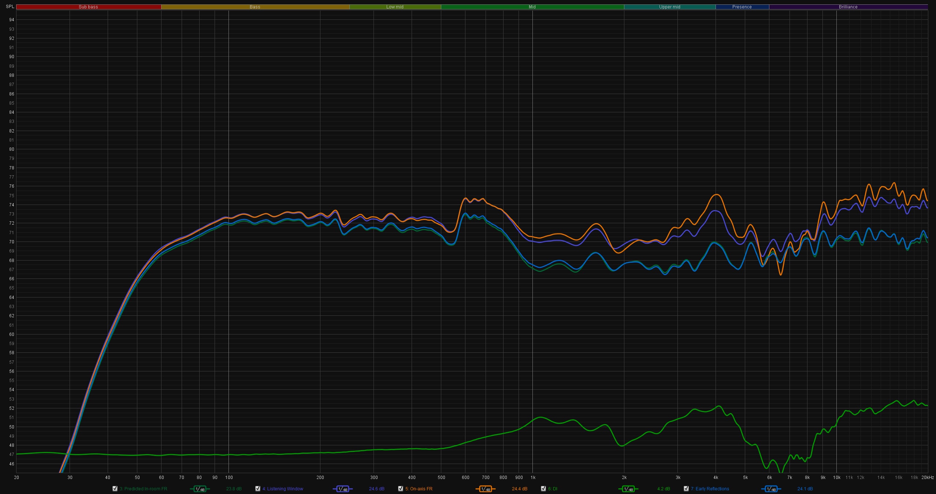The width and height of the screenshot is (936, 494).
Task: Click the 94 value on SPL axis
Action: coord(12,20)
